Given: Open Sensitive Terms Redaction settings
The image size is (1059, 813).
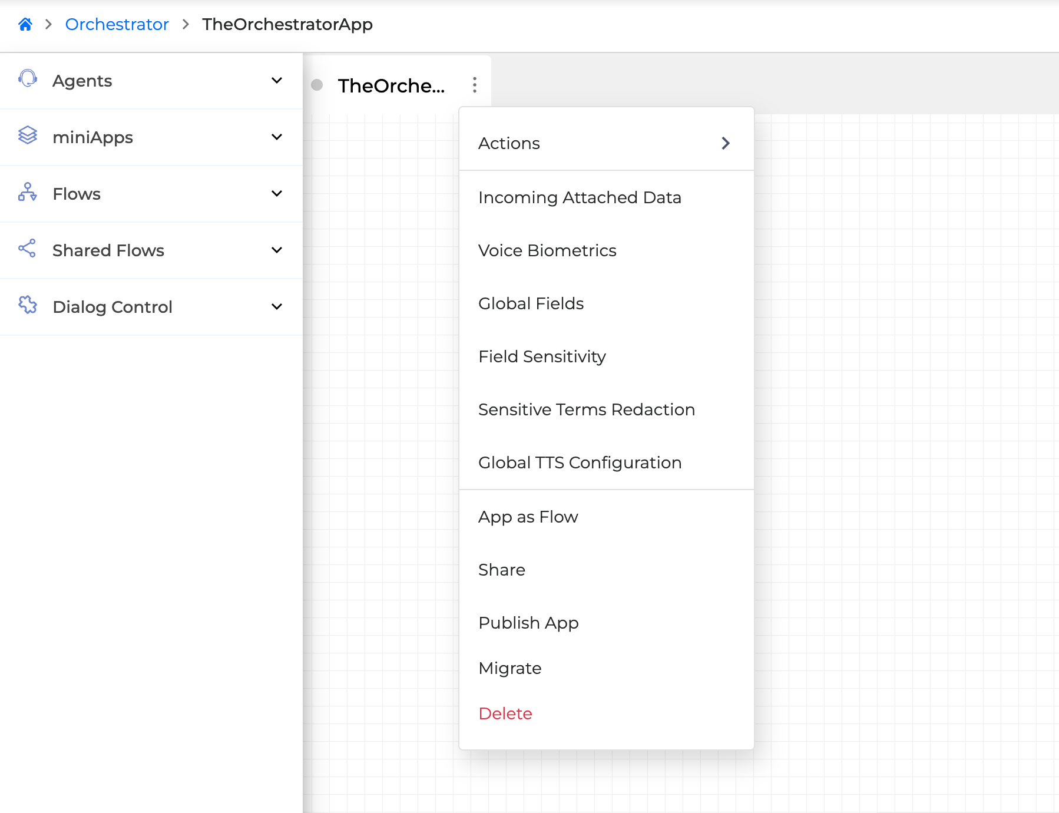Looking at the screenshot, I should pos(587,409).
